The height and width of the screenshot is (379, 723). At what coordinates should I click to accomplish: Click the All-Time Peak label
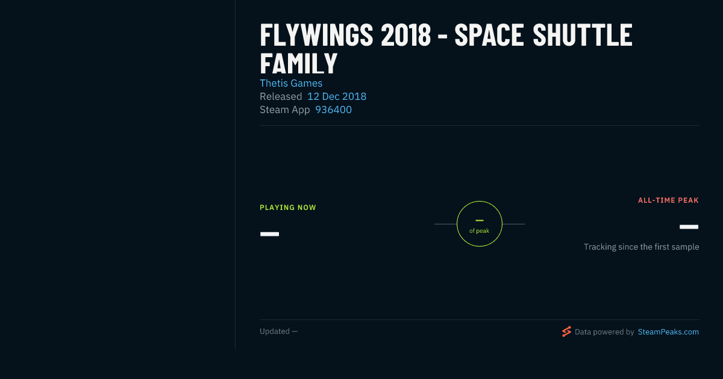pyautogui.click(x=668, y=200)
